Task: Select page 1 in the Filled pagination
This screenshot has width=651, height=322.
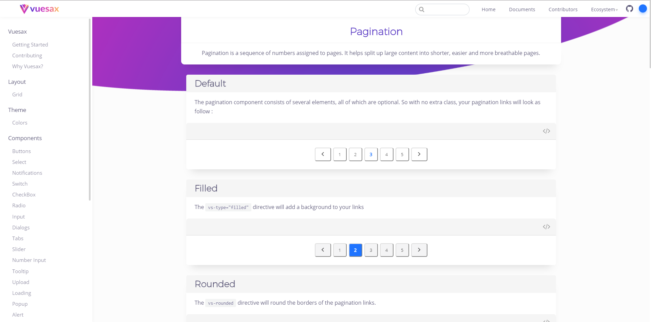Action: [x=340, y=250]
